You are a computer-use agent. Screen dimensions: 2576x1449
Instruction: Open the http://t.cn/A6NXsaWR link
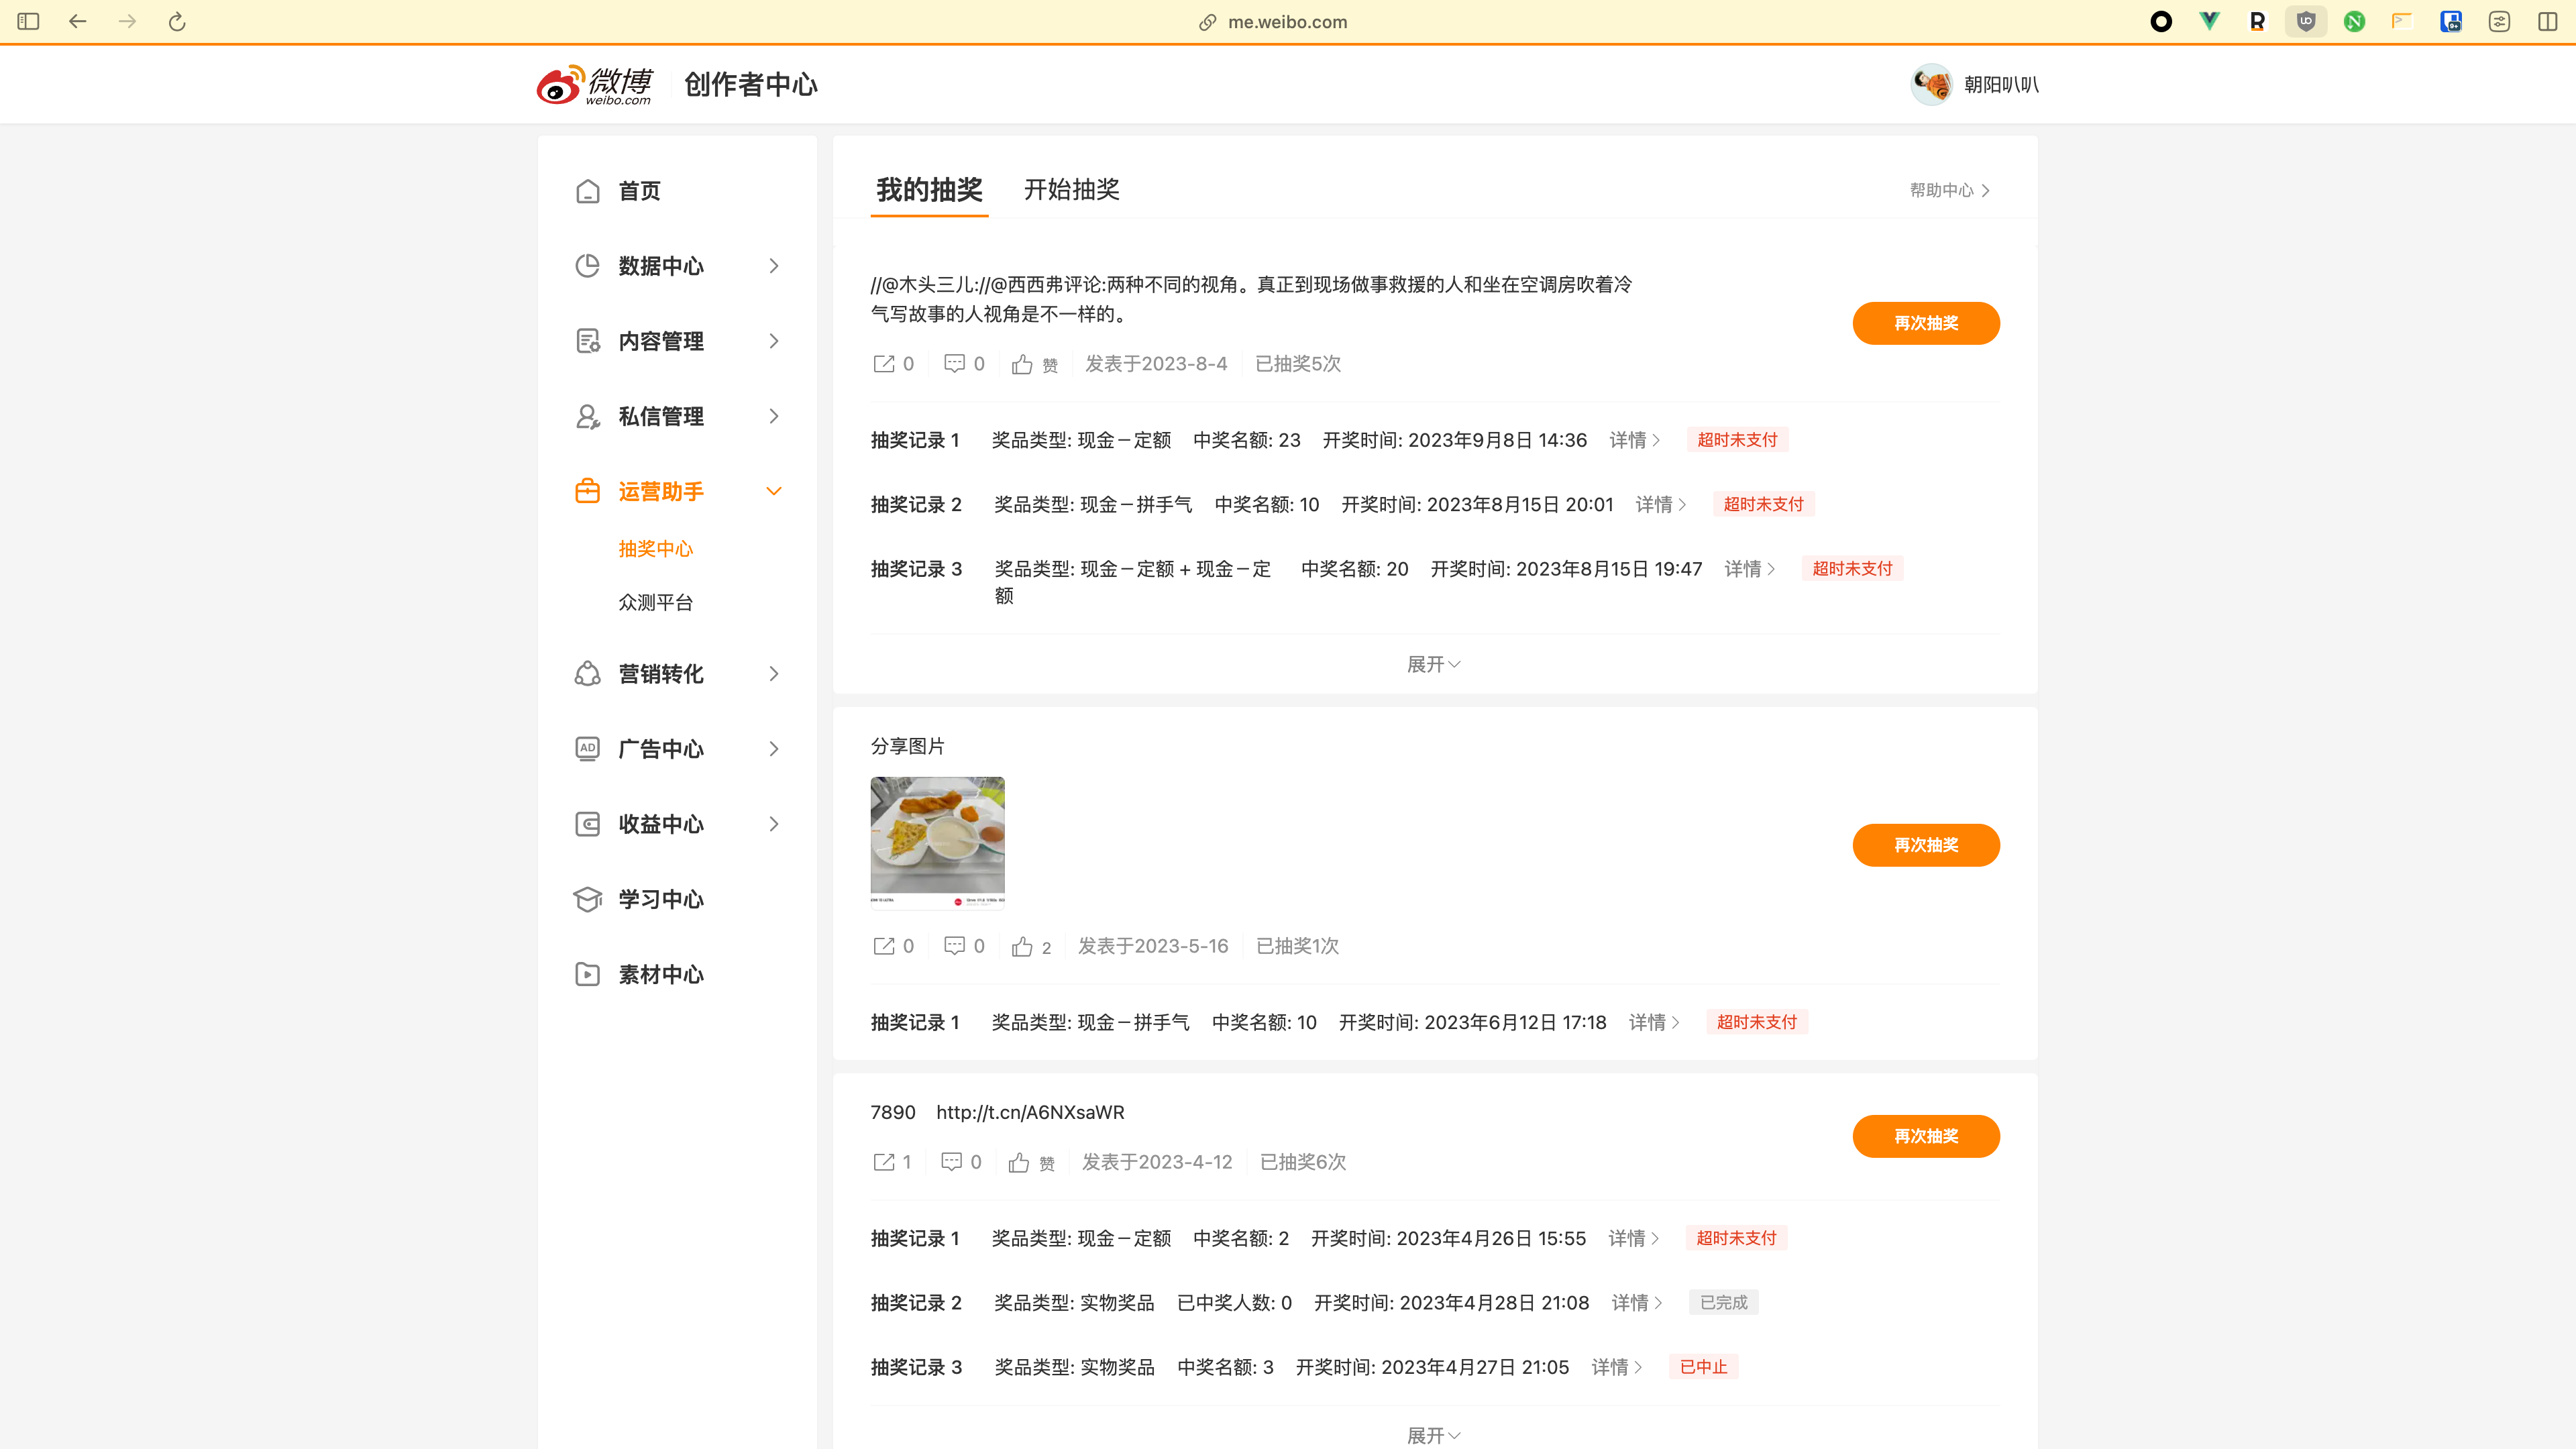1030,1113
